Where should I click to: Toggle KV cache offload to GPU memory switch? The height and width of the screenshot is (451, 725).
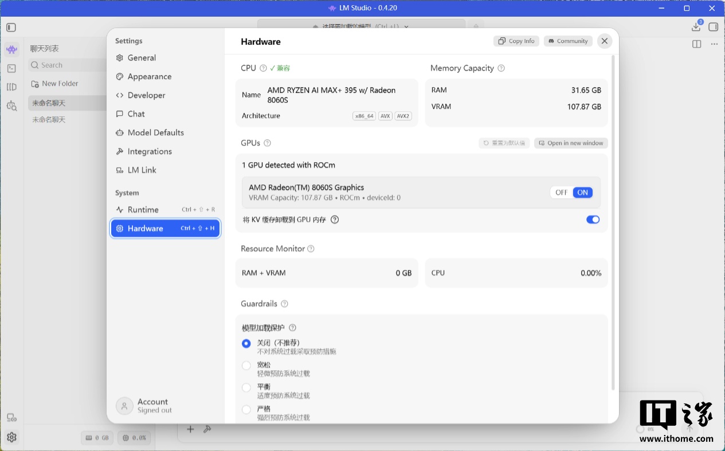click(593, 219)
